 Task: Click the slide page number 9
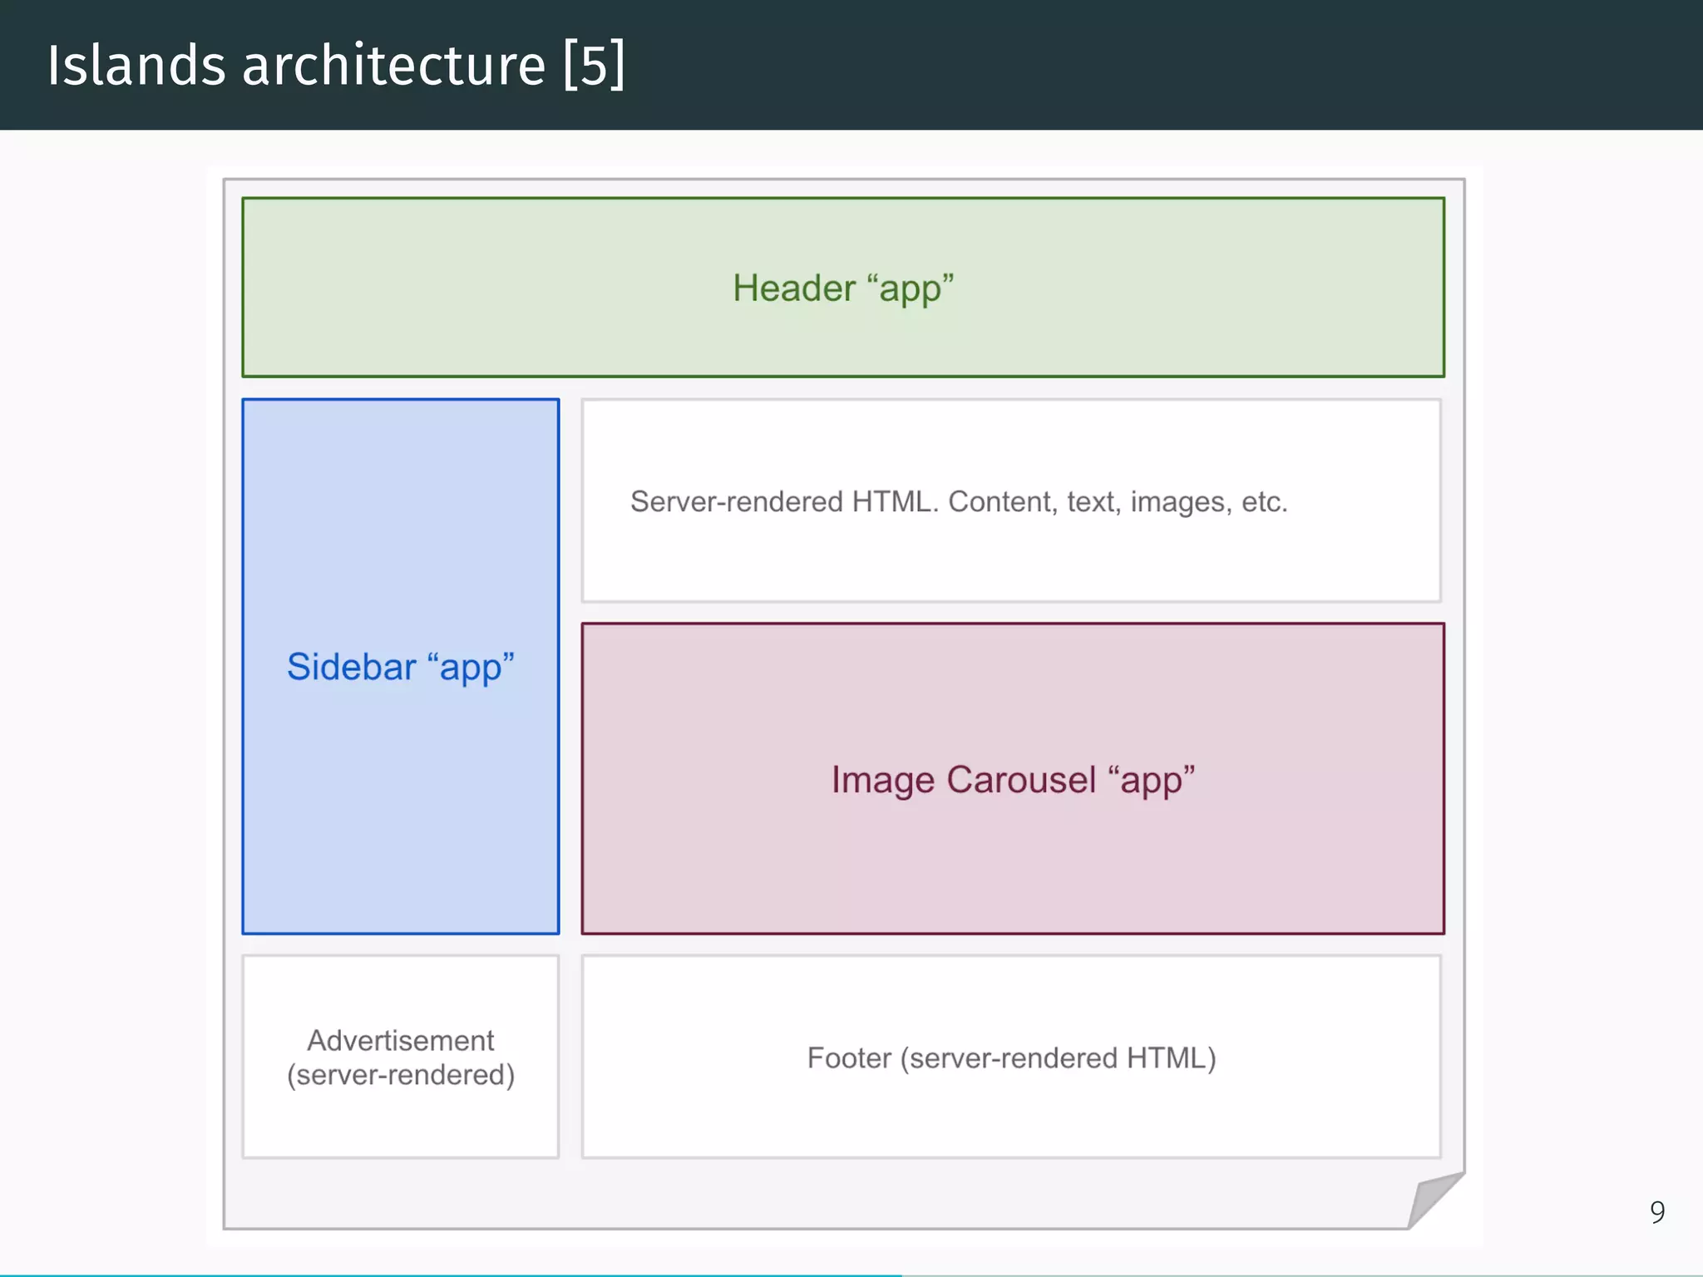1656,1212
